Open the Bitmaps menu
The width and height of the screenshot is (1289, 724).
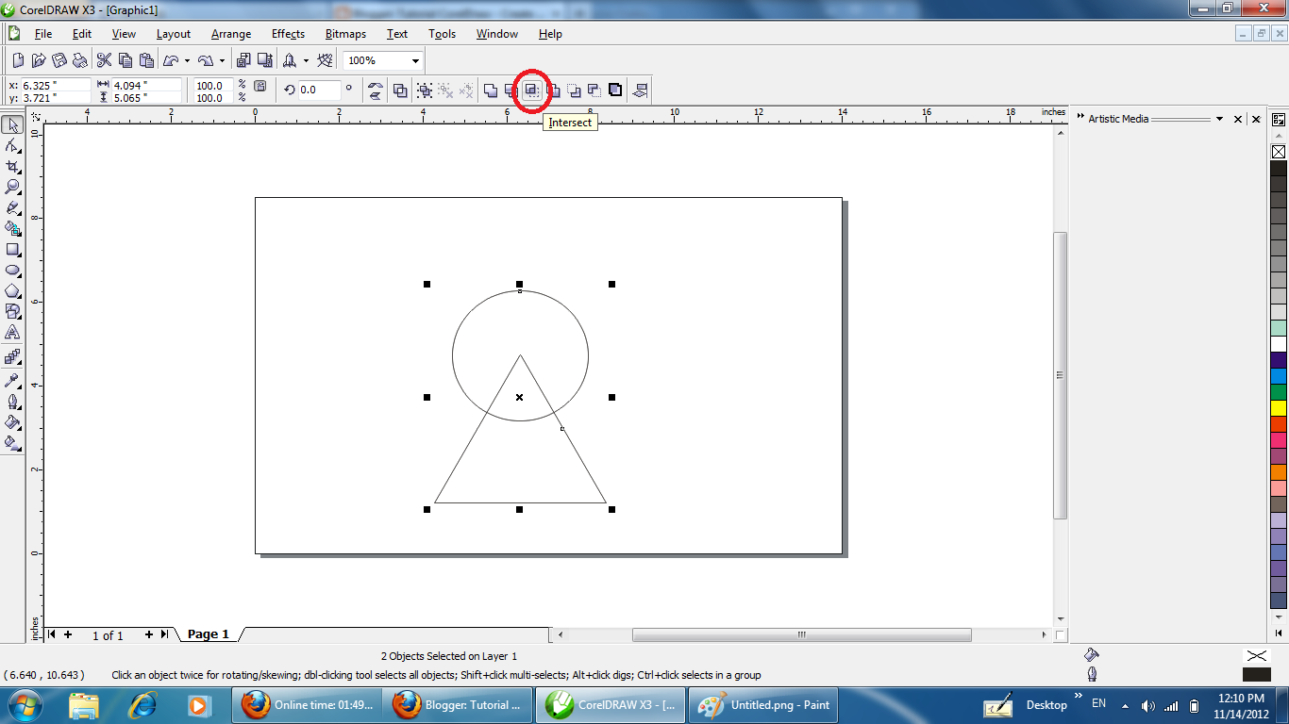pos(345,34)
